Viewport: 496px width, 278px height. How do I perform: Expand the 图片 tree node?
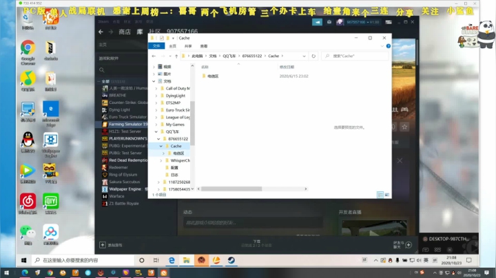click(x=154, y=74)
